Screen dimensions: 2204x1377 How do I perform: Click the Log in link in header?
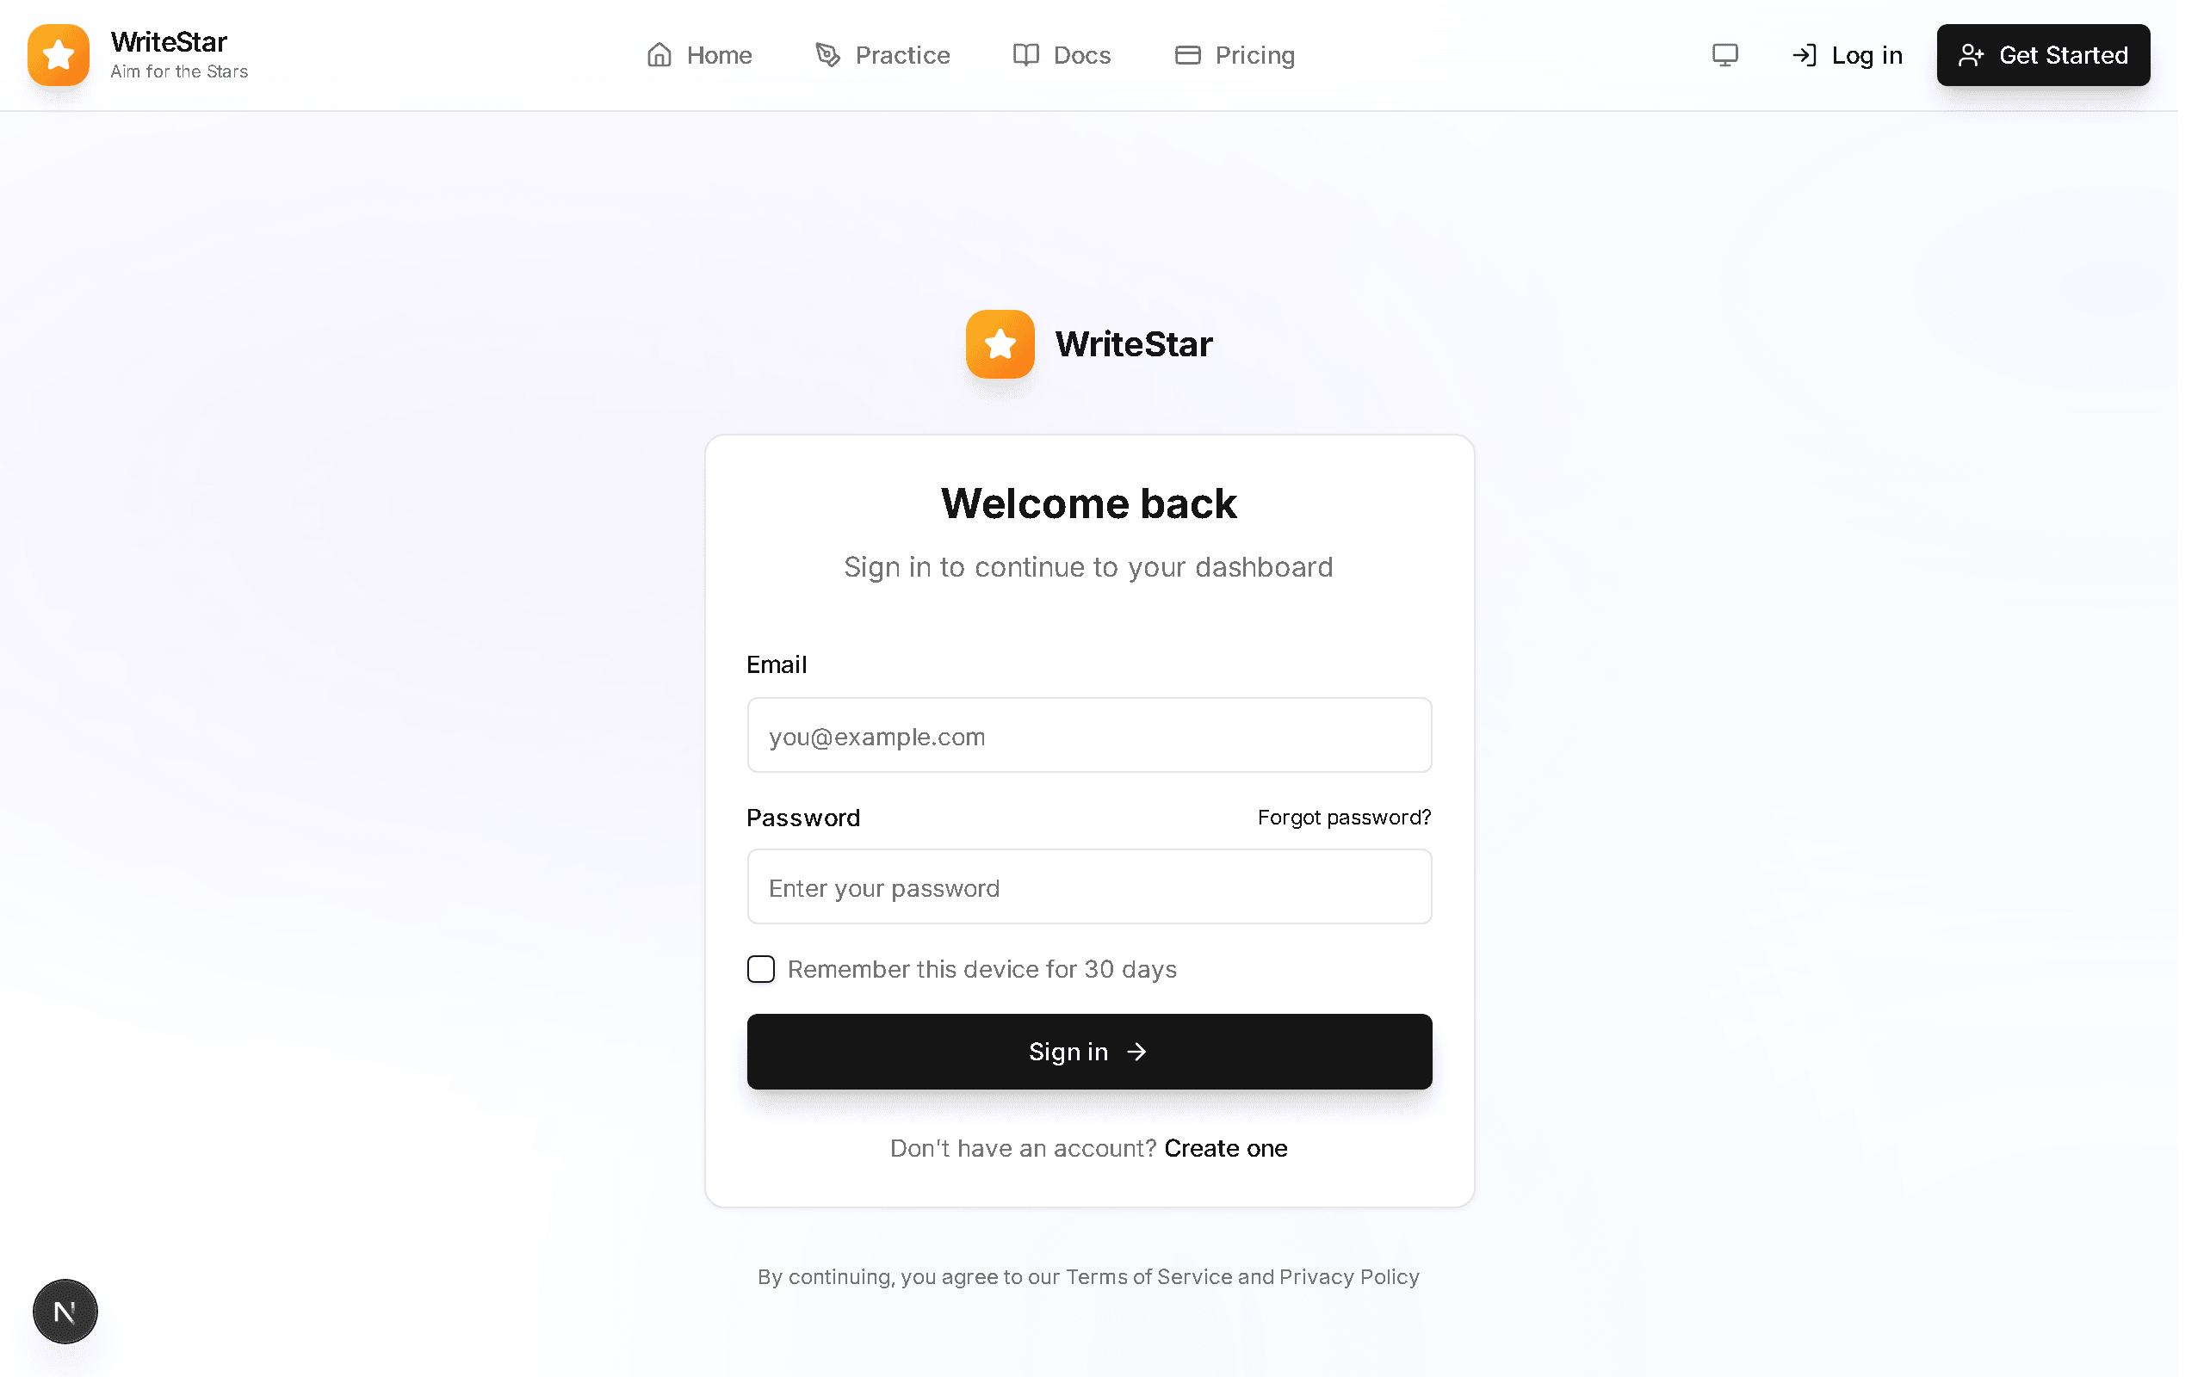coord(1847,54)
